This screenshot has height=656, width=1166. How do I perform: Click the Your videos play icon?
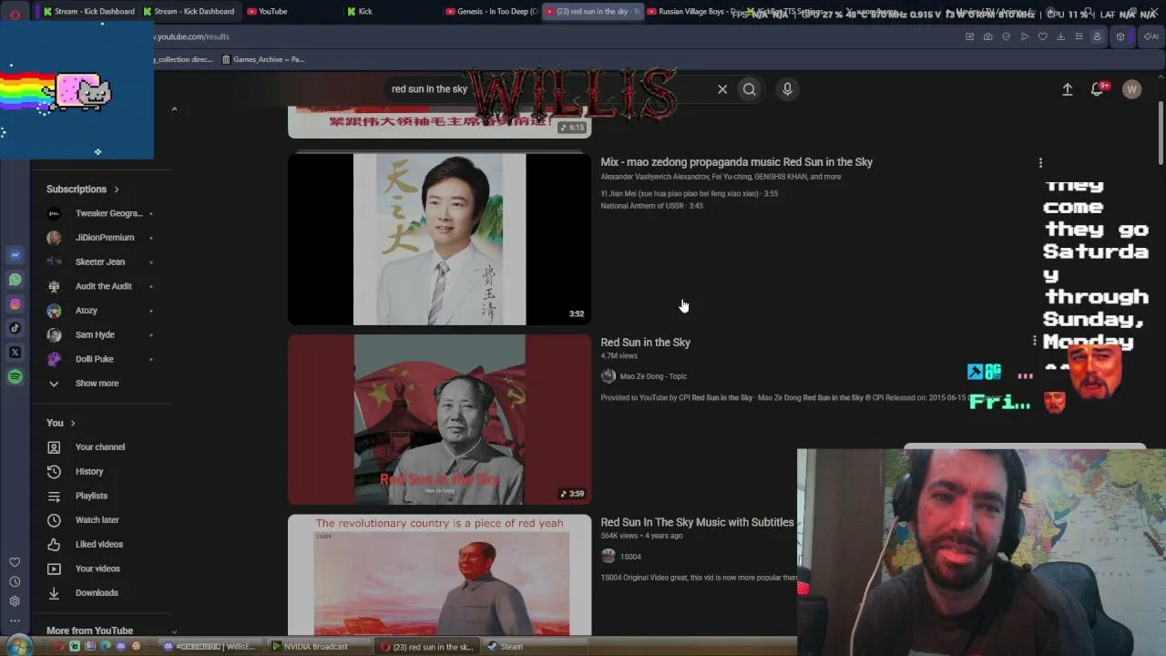click(54, 569)
